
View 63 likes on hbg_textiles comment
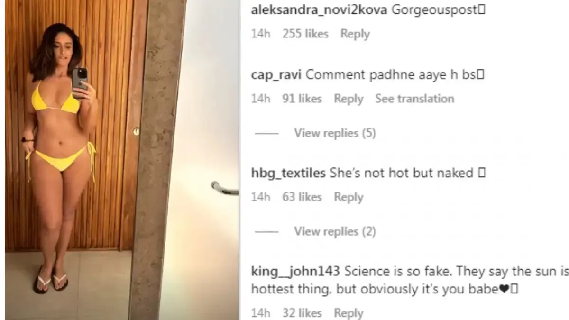click(x=302, y=197)
